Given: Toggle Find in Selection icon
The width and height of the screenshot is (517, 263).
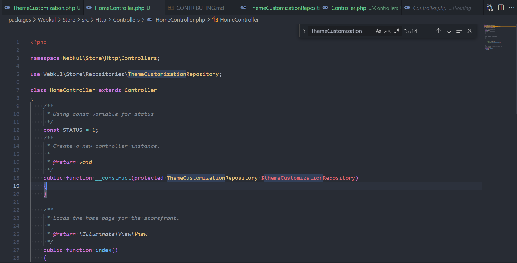Looking at the screenshot, I should click(x=459, y=31).
